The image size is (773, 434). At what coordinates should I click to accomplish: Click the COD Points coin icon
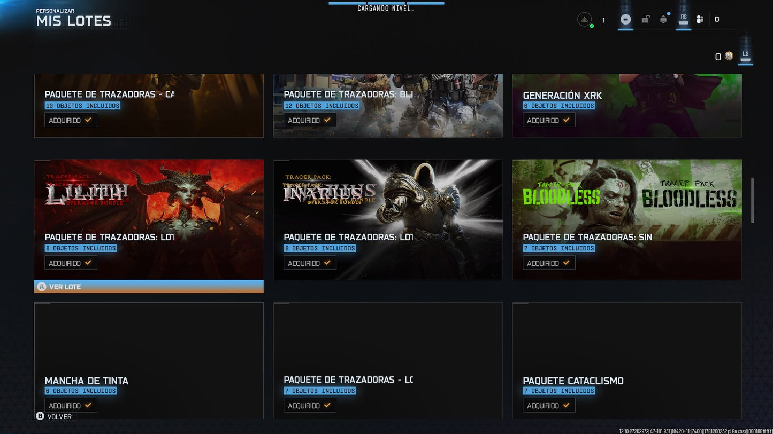(729, 56)
